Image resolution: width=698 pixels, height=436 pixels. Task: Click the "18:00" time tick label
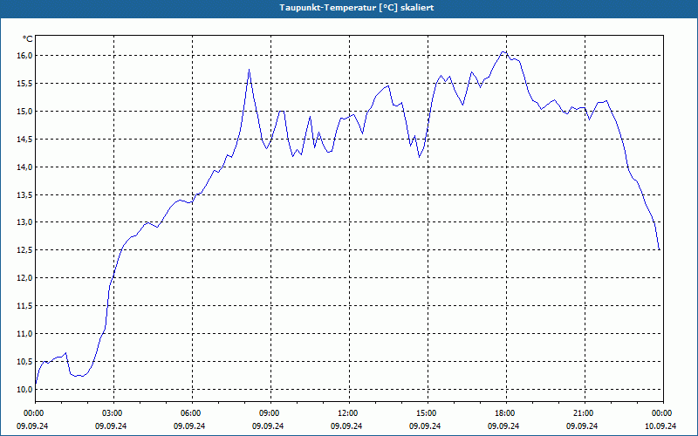coord(506,413)
